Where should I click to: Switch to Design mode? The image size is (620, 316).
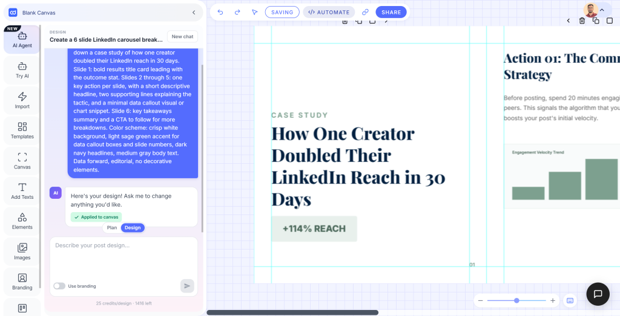tap(133, 228)
